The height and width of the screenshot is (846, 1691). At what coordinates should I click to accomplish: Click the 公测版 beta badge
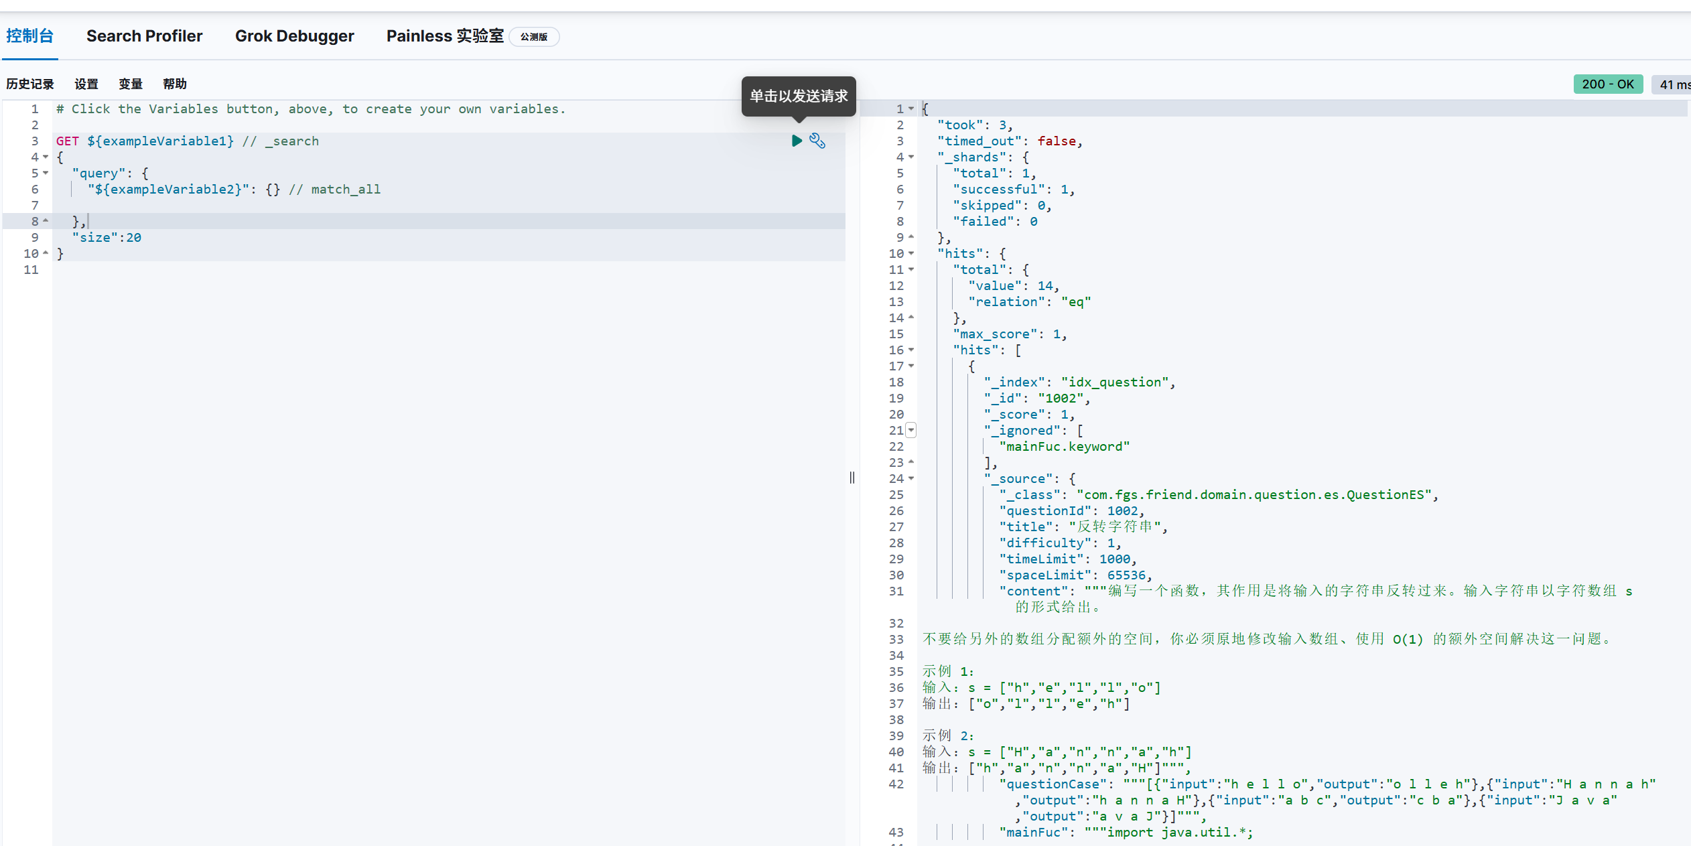point(534,37)
